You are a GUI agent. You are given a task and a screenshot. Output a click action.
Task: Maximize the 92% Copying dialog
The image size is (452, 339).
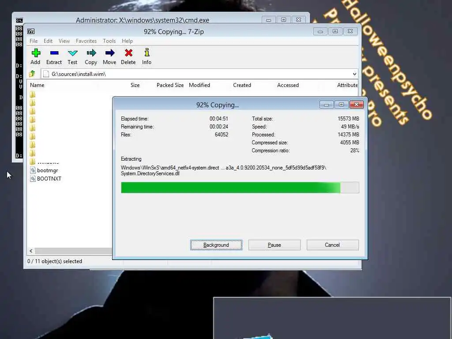[x=341, y=104]
